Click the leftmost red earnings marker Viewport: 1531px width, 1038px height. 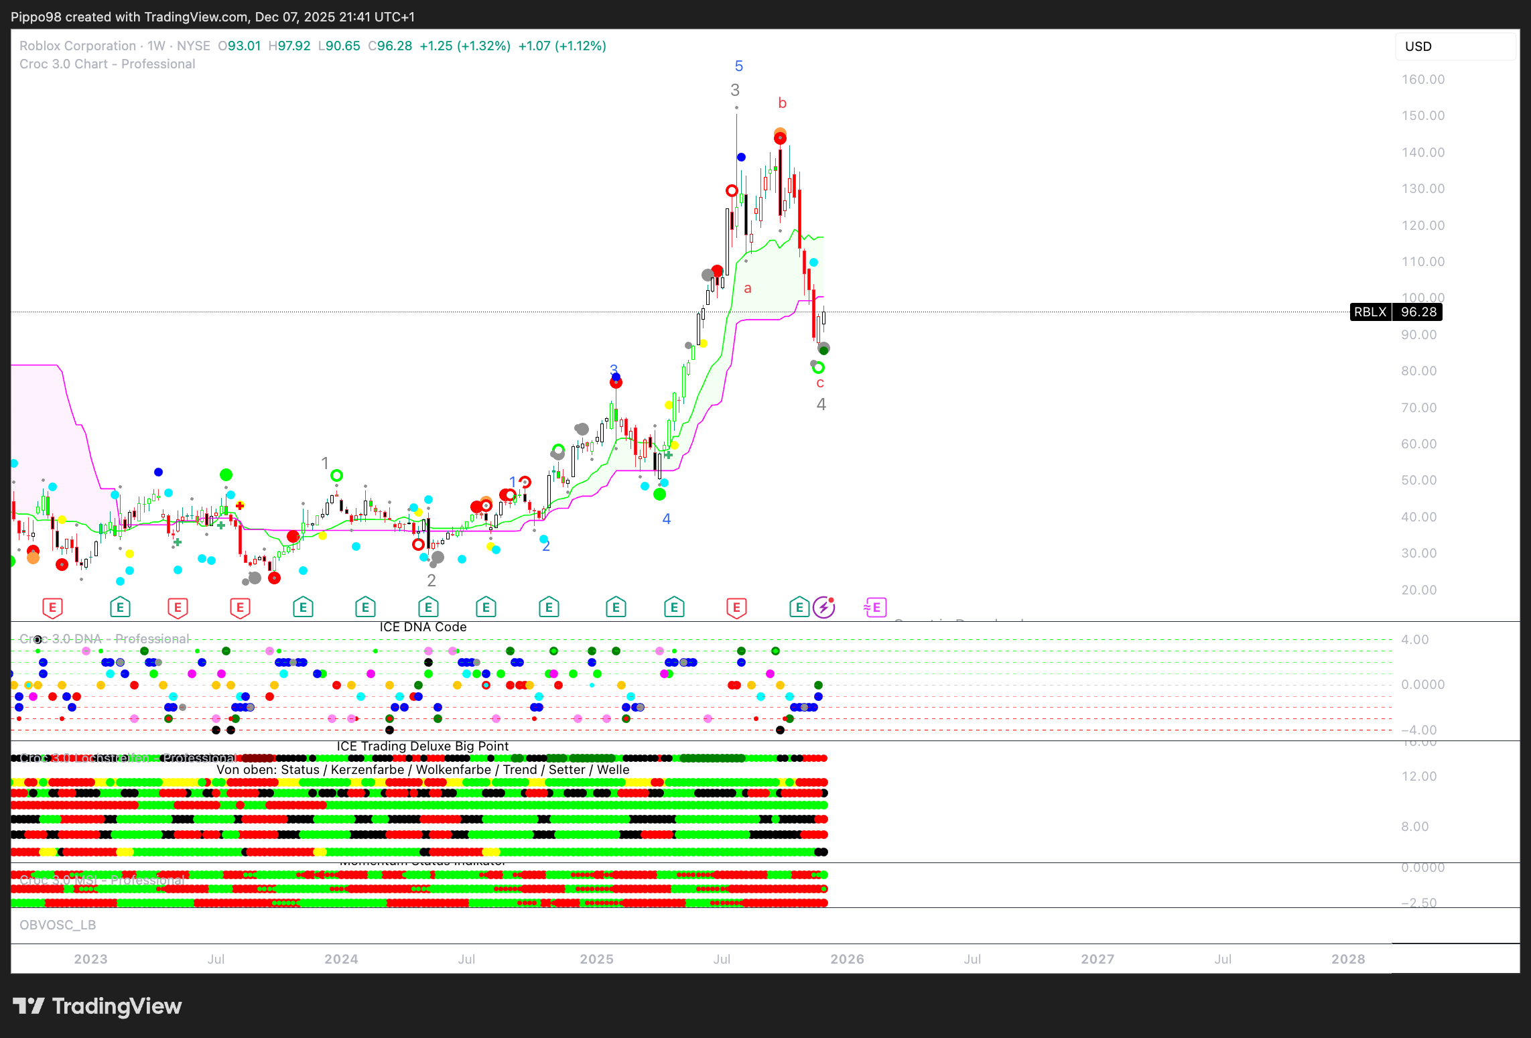pos(52,608)
